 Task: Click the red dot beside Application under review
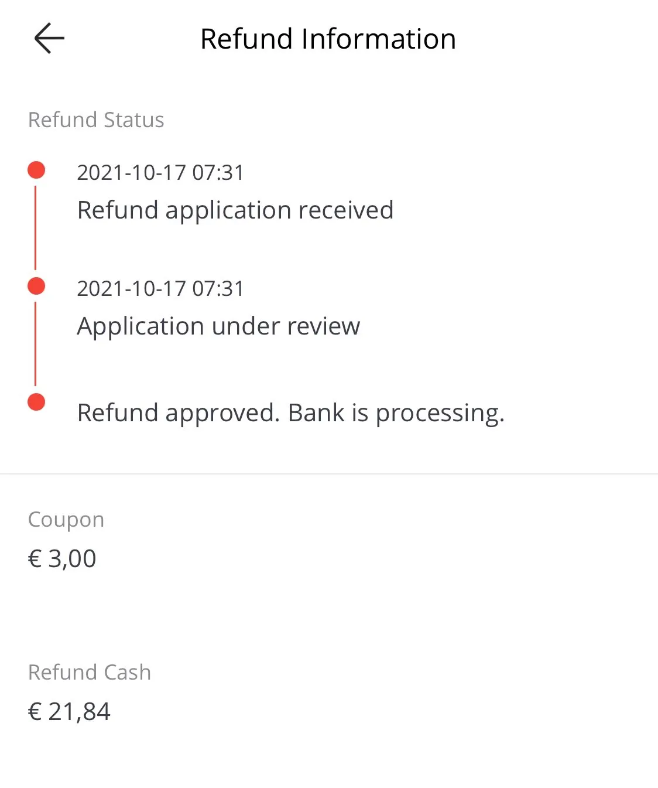[x=36, y=286]
